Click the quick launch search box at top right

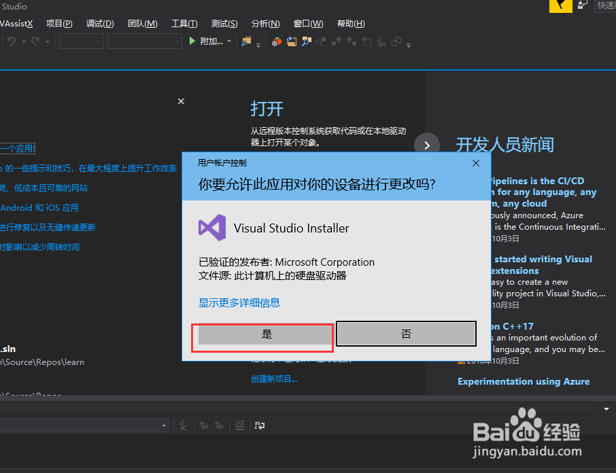click(x=605, y=5)
